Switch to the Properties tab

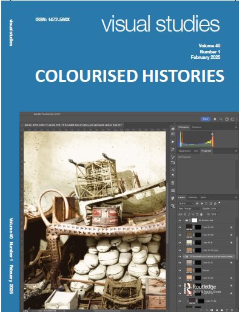click(206, 151)
